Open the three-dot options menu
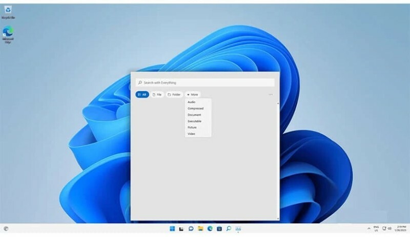Screen dimensions: 410x237 coord(271,95)
